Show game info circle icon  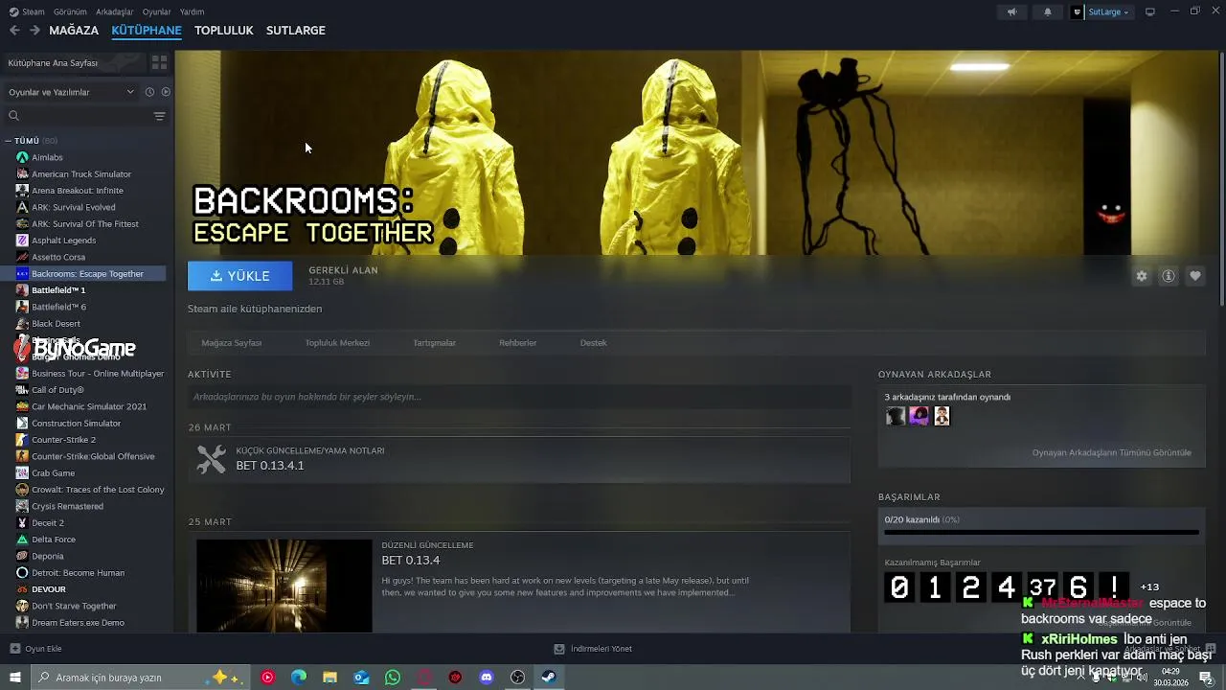[x=1169, y=276]
